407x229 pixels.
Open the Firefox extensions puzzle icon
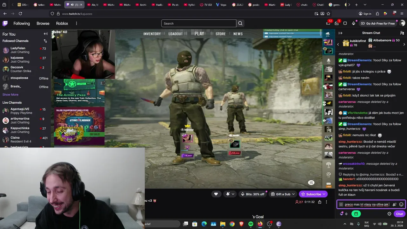point(377,14)
